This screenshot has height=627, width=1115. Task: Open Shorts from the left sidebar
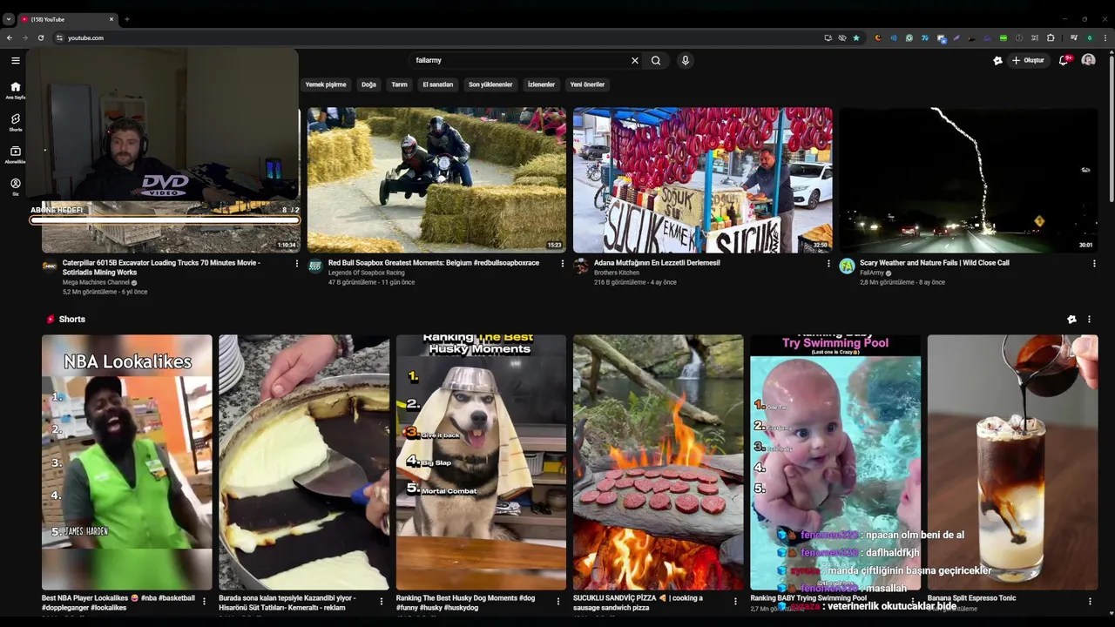[x=15, y=122]
